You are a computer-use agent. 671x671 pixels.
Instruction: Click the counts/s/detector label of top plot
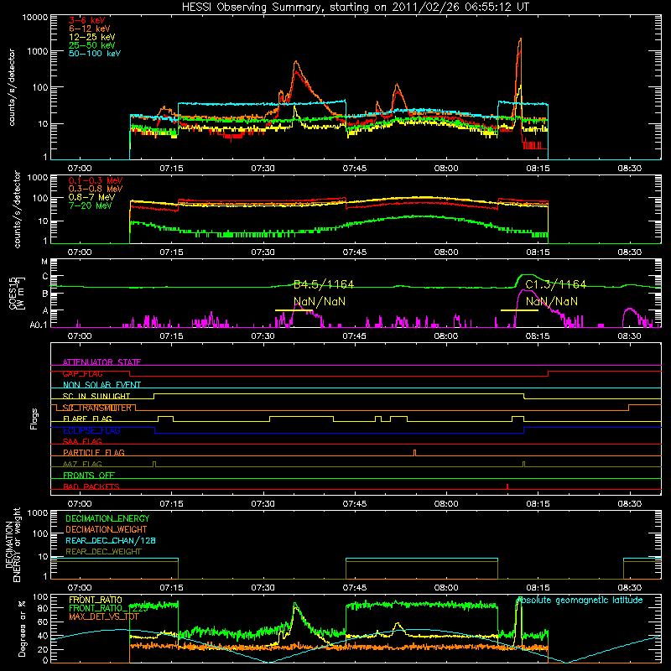click(12, 87)
